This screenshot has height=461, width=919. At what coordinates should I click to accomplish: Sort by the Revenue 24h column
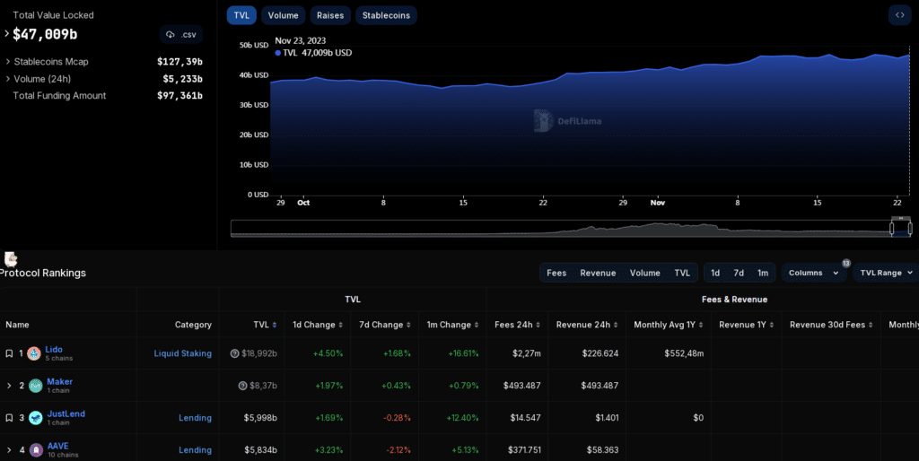(616, 325)
